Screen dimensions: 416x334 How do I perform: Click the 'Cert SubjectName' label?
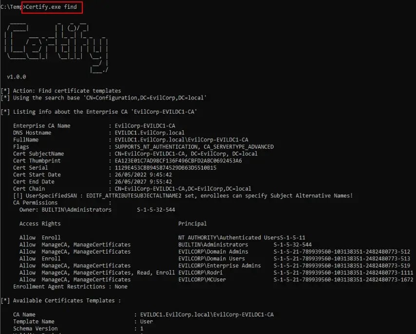38,154
